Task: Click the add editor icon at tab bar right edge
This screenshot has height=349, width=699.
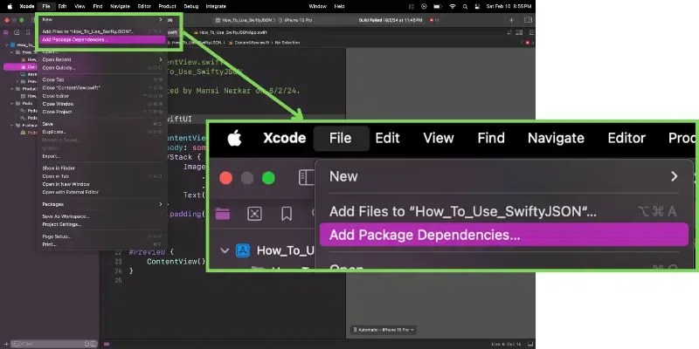Action: pos(532,32)
